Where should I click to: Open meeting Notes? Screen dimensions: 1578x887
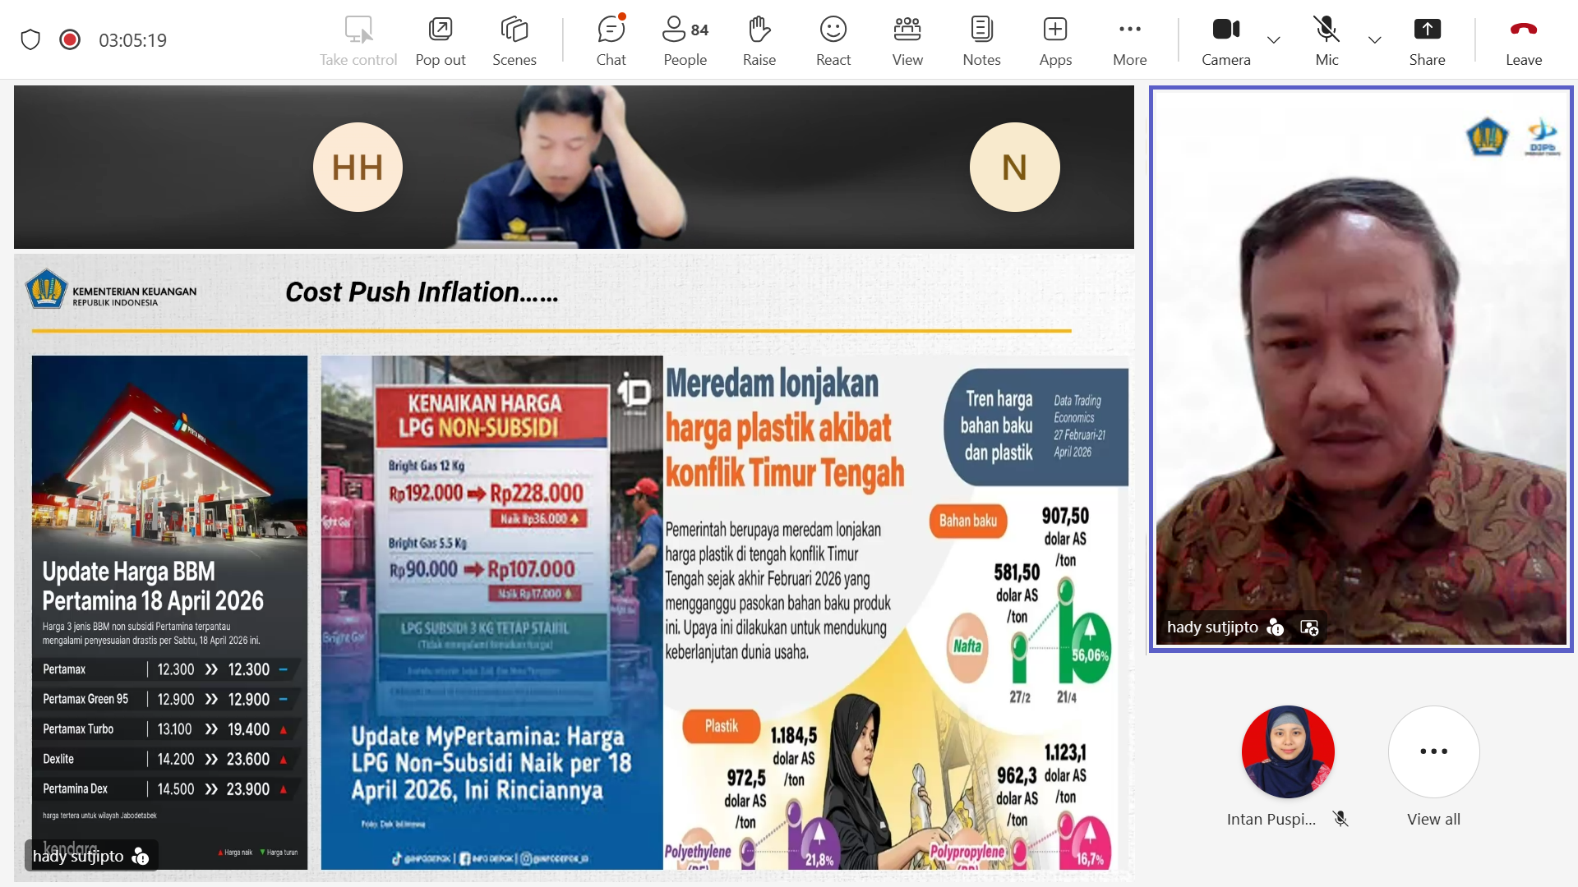click(981, 40)
